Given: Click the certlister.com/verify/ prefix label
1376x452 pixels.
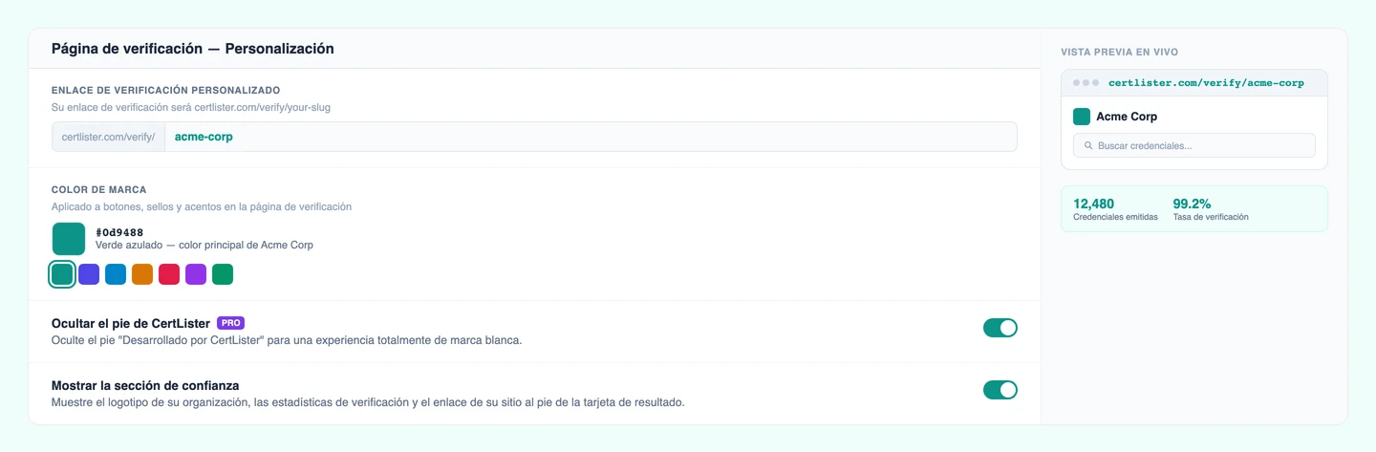Looking at the screenshot, I should point(108,137).
